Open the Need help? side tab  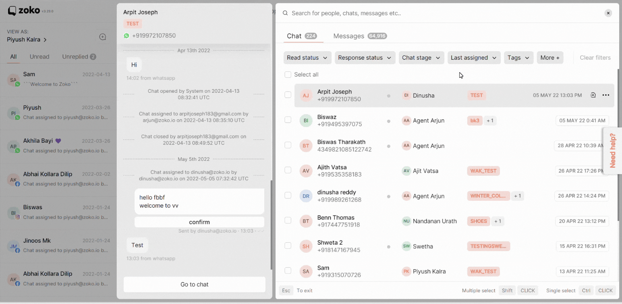tap(612, 150)
